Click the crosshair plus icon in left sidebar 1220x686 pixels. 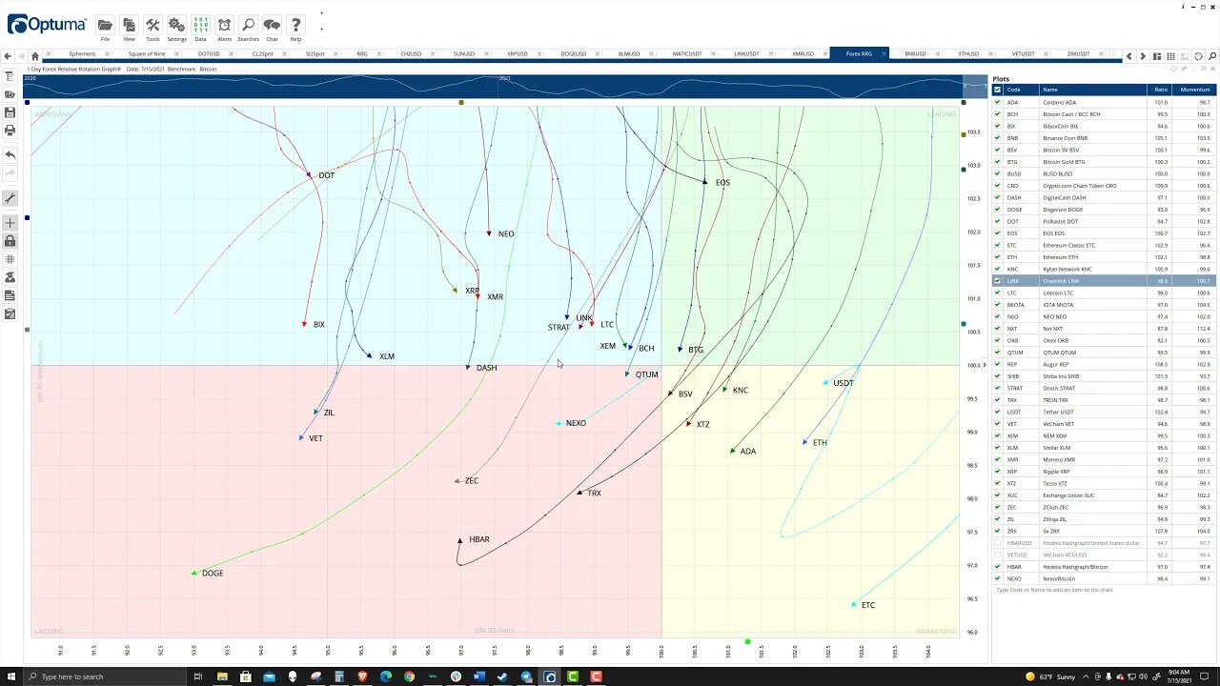coord(10,223)
